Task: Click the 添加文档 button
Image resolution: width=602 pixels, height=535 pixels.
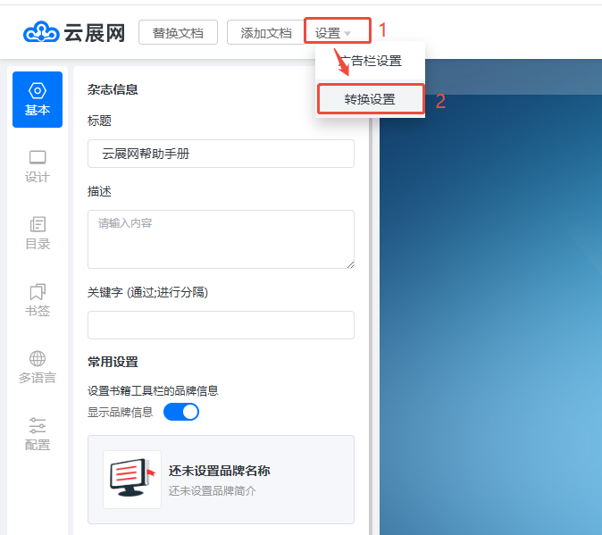Action: tap(266, 33)
